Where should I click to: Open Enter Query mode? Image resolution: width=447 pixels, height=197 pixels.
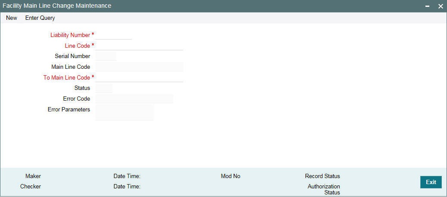40,18
